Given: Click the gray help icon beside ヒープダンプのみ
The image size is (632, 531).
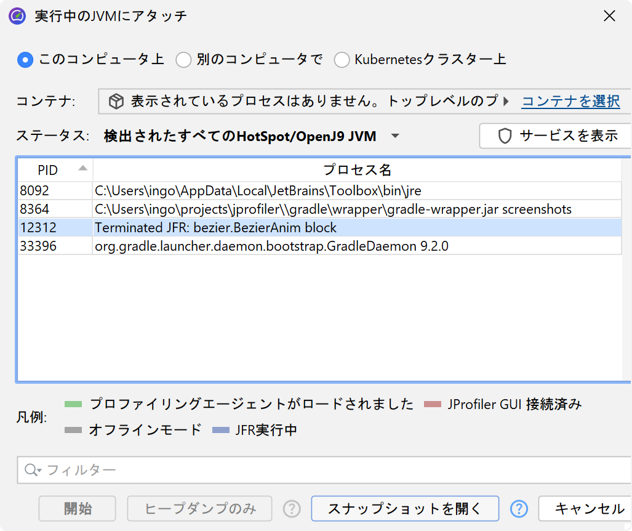Looking at the screenshot, I should point(292,509).
